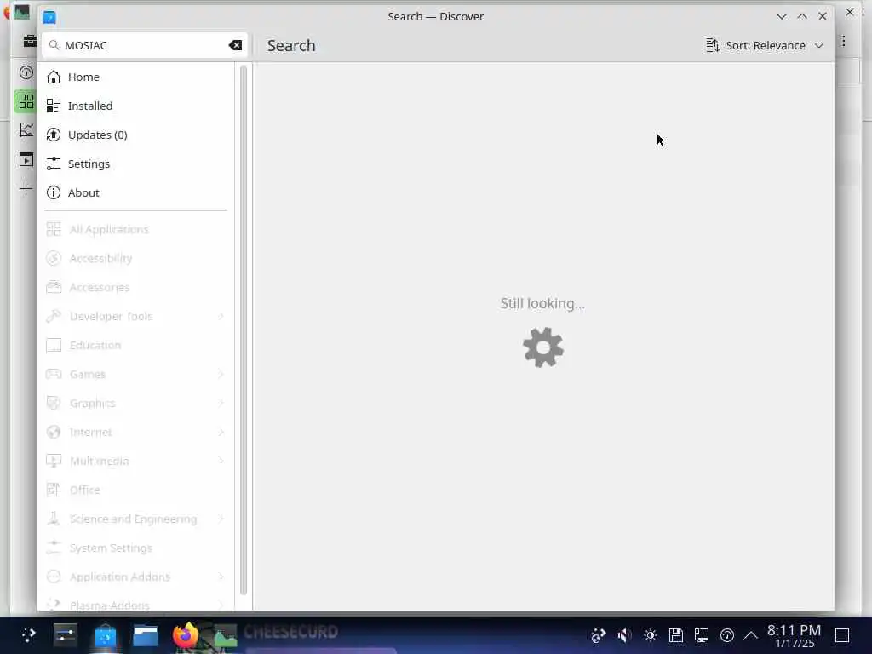872x654 pixels.
Task: Click the Discover store icon in taskbar
Action: (x=105, y=634)
